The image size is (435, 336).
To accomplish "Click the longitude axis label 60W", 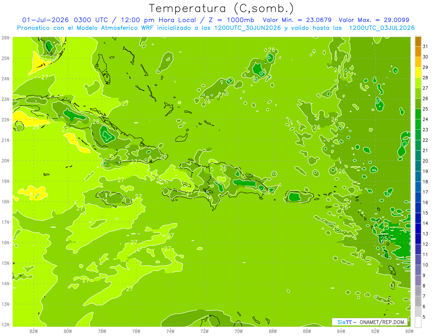I will pyautogui.click(x=409, y=331).
